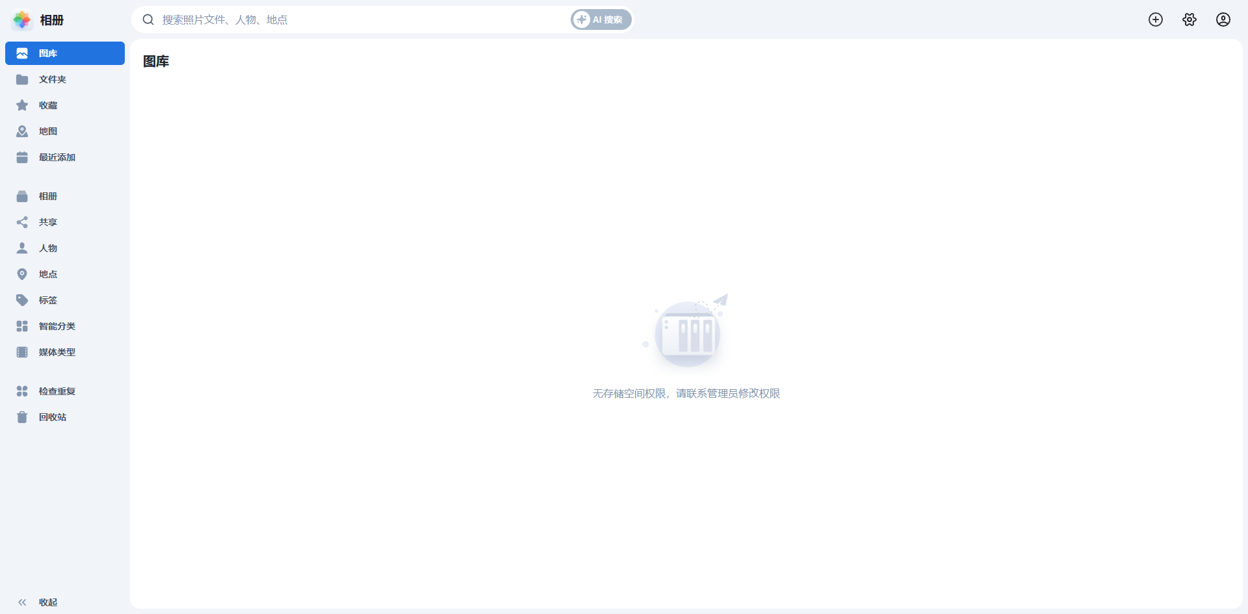Open the account profile icon
This screenshot has width=1248, height=614.
tap(1223, 19)
